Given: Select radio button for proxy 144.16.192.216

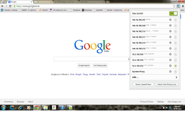Looking at the screenshot, I should click(x=175, y=43).
